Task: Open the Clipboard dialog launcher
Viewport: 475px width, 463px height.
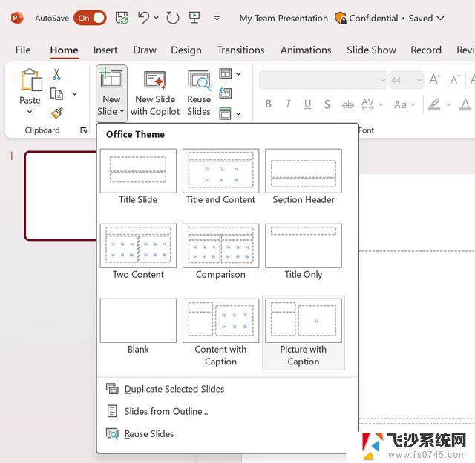Action: [x=84, y=130]
